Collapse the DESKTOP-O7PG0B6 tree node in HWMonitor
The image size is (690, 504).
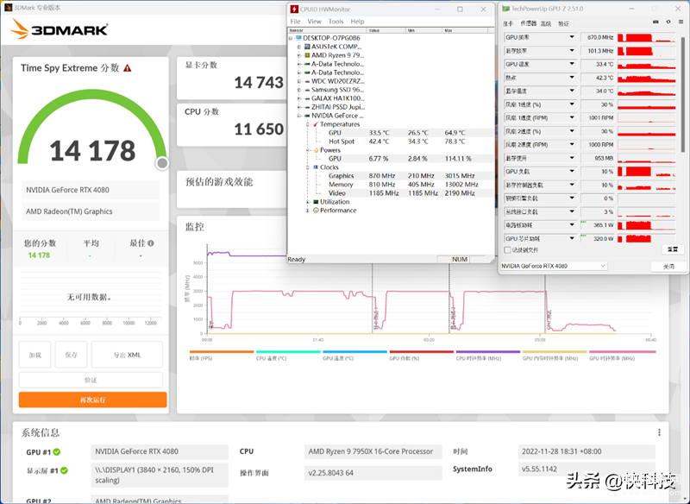[x=291, y=38]
